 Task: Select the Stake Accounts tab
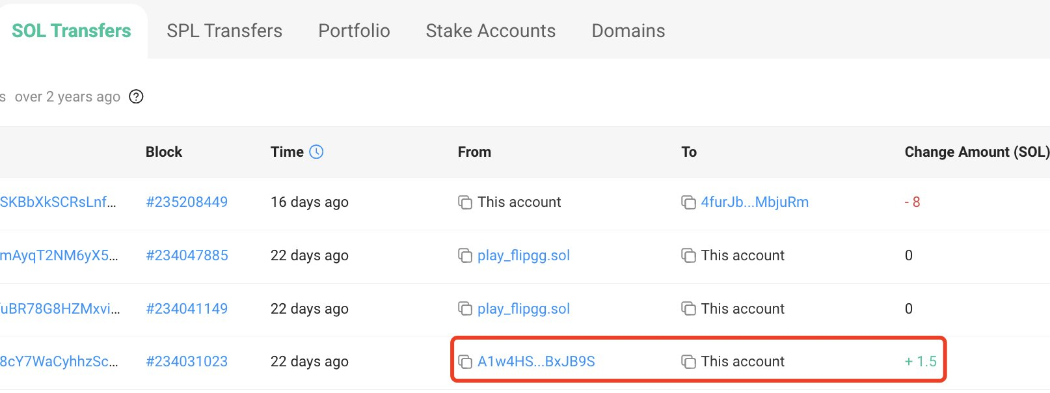[491, 31]
